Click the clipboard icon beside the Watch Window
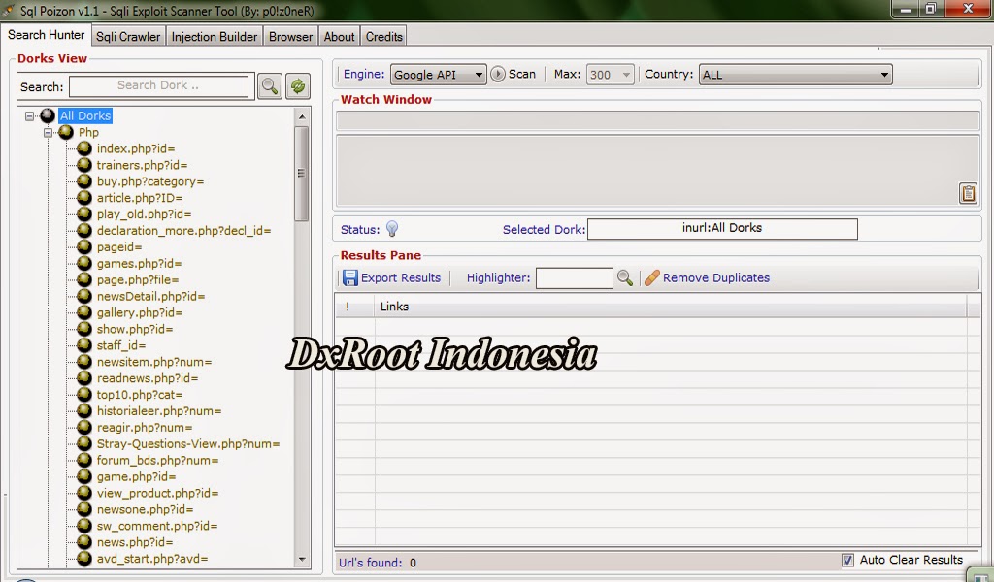 tap(968, 192)
